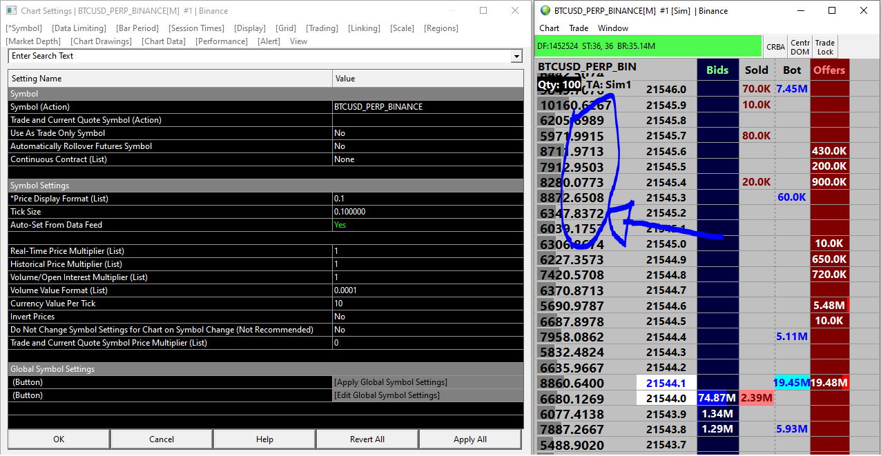Click the 19.48M offer cell
Viewport: 881px width, 456px height.
tap(829, 383)
